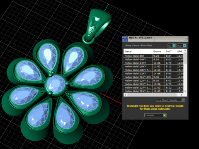This screenshot has width=199, height=149.
Task: Click the 9.43 DWT cell
Action: pyautogui.click(x=170, y=74)
